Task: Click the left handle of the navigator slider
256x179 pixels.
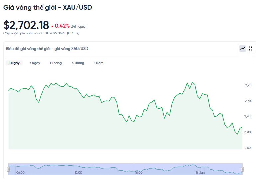Action: (8, 169)
